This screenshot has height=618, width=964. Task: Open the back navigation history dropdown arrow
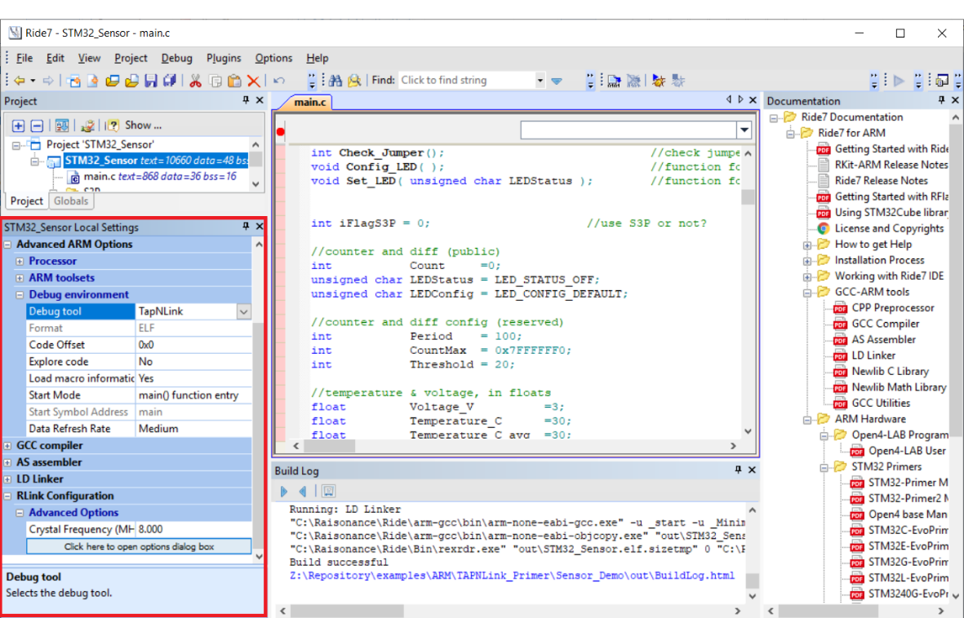[33, 81]
